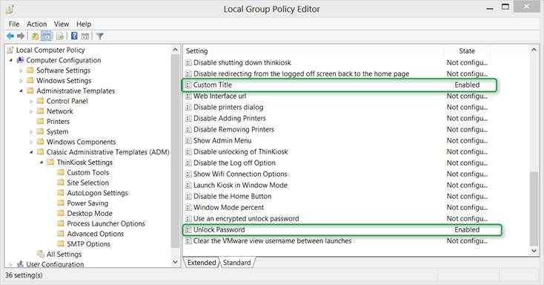Expand the Control Panel folder
The image size is (544, 285).
(31, 101)
